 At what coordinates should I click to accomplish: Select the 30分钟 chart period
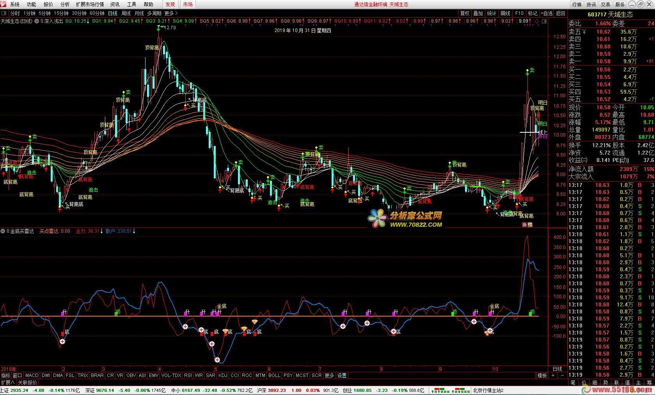pyautogui.click(x=79, y=13)
